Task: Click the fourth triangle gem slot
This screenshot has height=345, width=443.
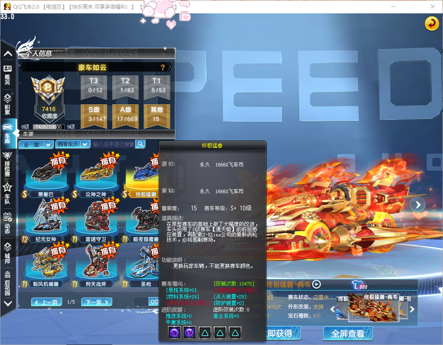Action: point(220,333)
